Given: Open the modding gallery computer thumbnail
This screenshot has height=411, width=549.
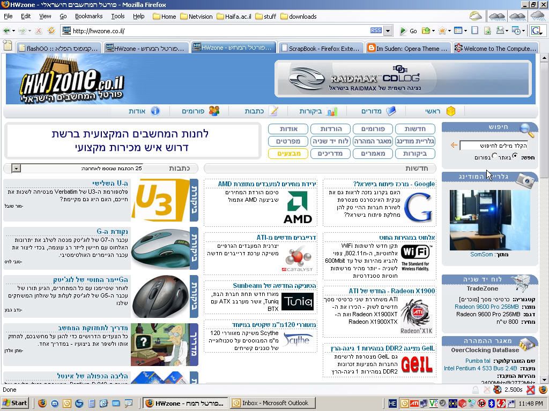Looking at the screenshot, I should click(x=489, y=220).
